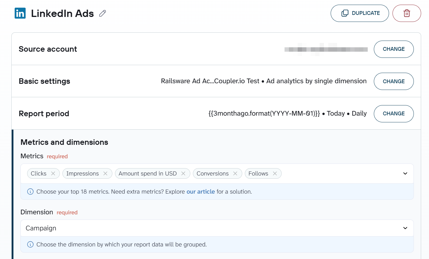Remove the Follows metric chip
Viewport: 429px width, 259px height.
[x=275, y=173]
